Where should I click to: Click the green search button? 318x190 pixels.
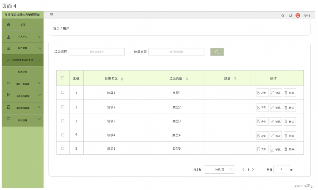coord(217,52)
